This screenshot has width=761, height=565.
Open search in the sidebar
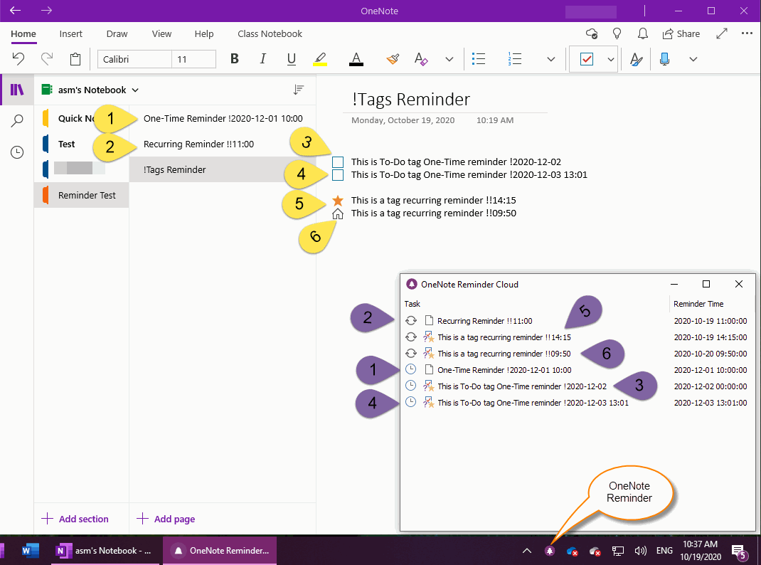tap(17, 121)
